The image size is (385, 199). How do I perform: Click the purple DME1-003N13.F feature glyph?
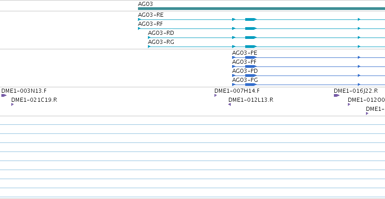[4, 95]
